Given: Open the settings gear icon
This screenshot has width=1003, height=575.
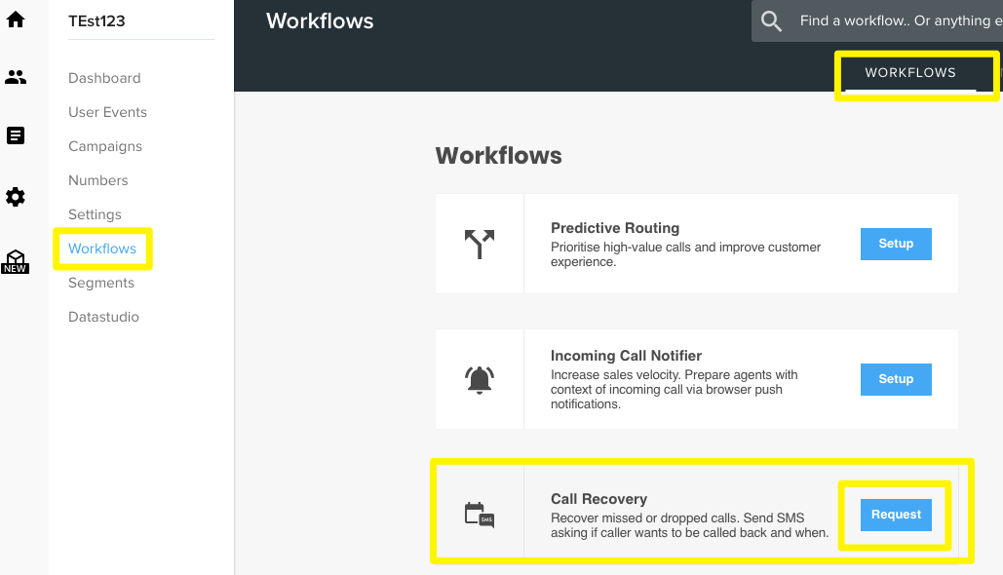Looking at the screenshot, I should (x=16, y=197).
